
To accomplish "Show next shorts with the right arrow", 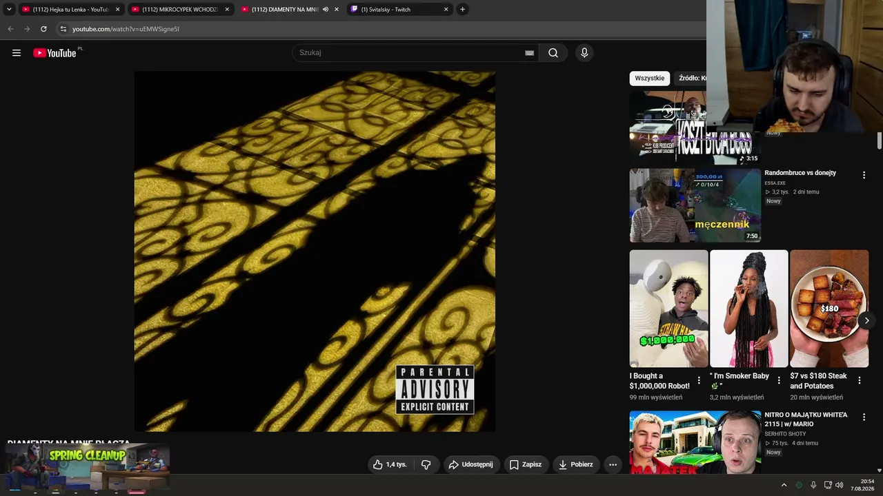I will coord(867,320).
